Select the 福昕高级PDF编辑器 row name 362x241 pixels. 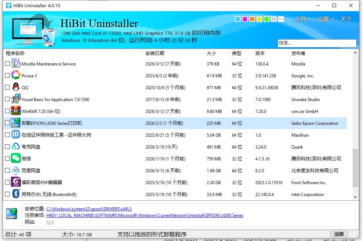click(x=42, y=182)
